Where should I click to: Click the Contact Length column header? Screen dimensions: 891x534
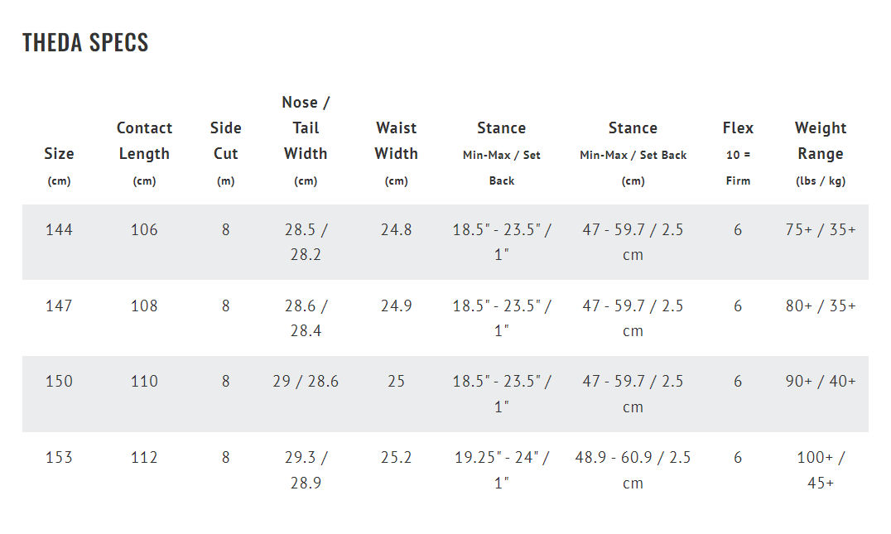pyautogui.click(x=144, y=153)
